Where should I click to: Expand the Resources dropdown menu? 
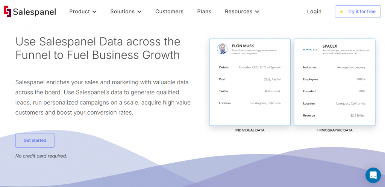coord(242,12)
